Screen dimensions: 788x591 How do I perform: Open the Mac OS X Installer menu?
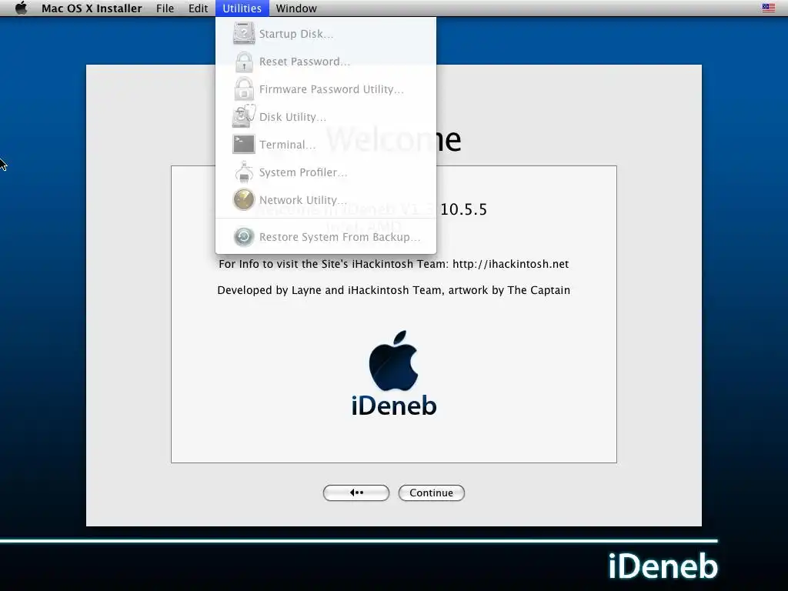(x=92, y=8)
